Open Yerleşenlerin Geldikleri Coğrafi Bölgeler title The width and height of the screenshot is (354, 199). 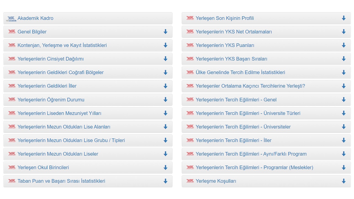(x=61, y=72)
